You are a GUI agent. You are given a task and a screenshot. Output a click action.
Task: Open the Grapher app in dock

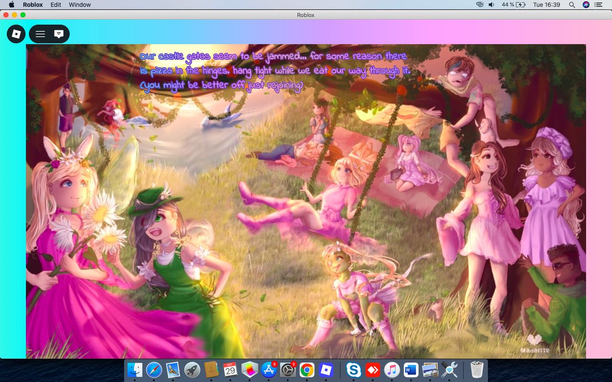tap(249, 370)
